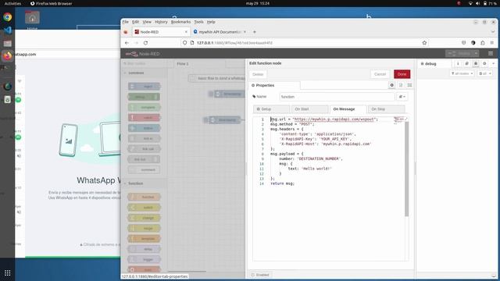The height and width of the screenshot is (281, 500).
Task: Click the Delete button in edit dialog
Action: [258, 74]
